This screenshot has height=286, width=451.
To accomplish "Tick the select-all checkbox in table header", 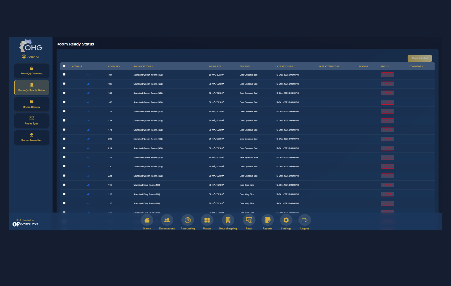I will tap(64, 66).
